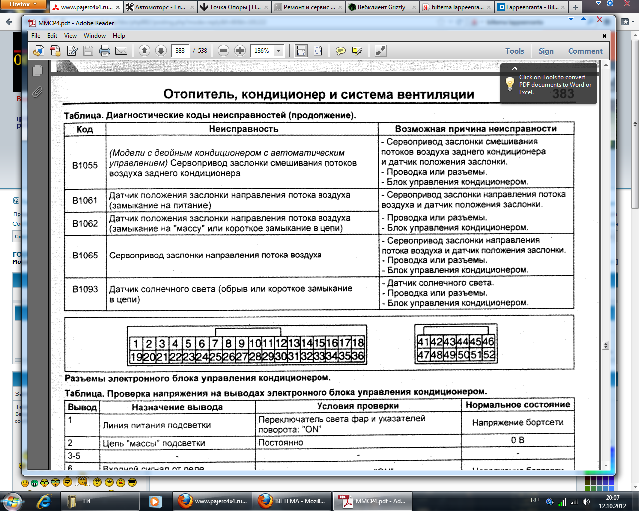Open the 136% zoom level dropdown
The width and height of the screenshot is (639, 511).
(279, 51)
